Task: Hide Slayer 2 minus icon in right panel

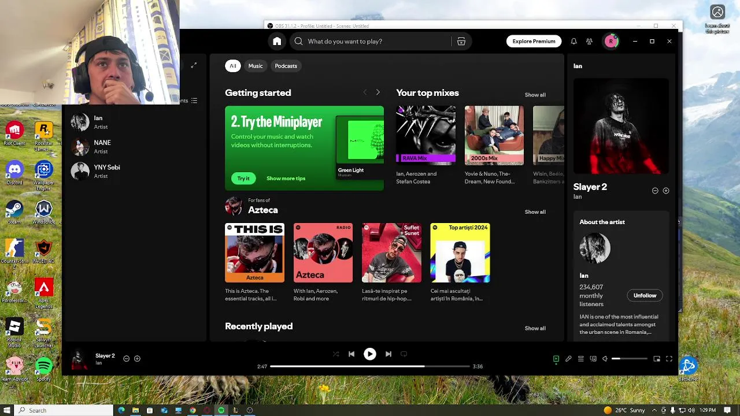Action: [655, 191]
